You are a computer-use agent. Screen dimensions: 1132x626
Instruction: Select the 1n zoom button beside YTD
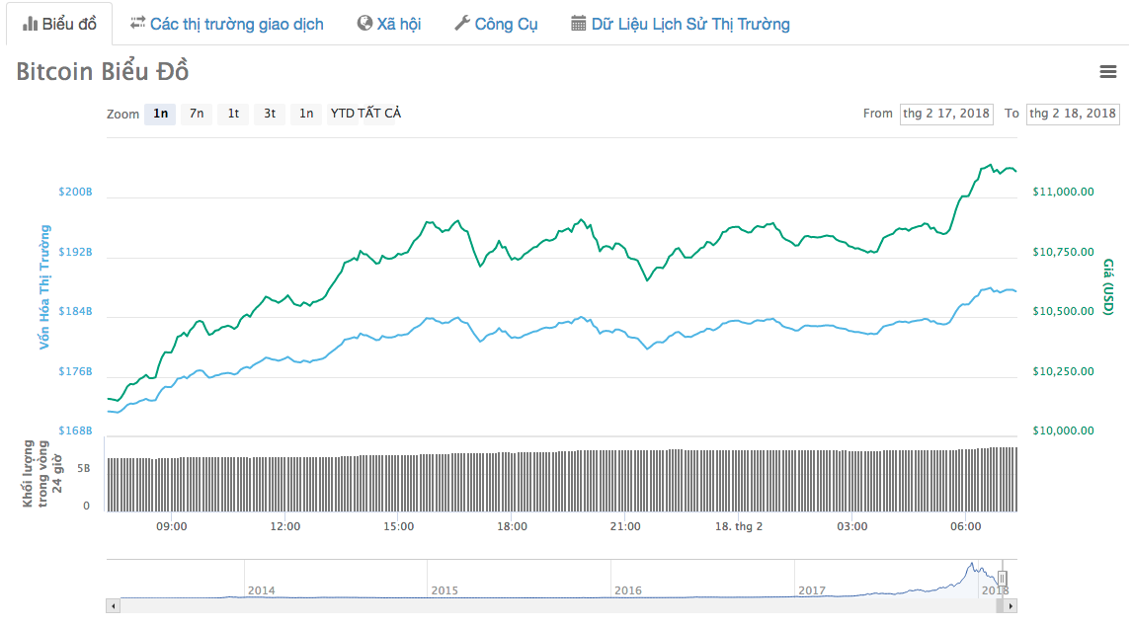click(x=306, y=114)
